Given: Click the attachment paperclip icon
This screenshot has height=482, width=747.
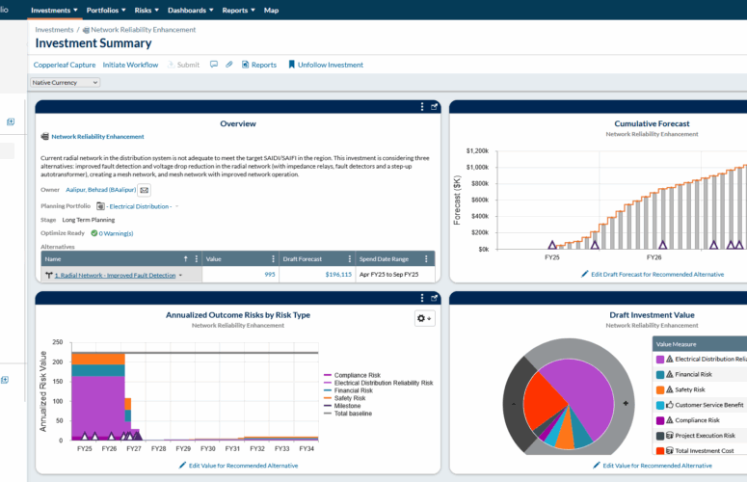Looking at the screenshot, I should point(229,65).
